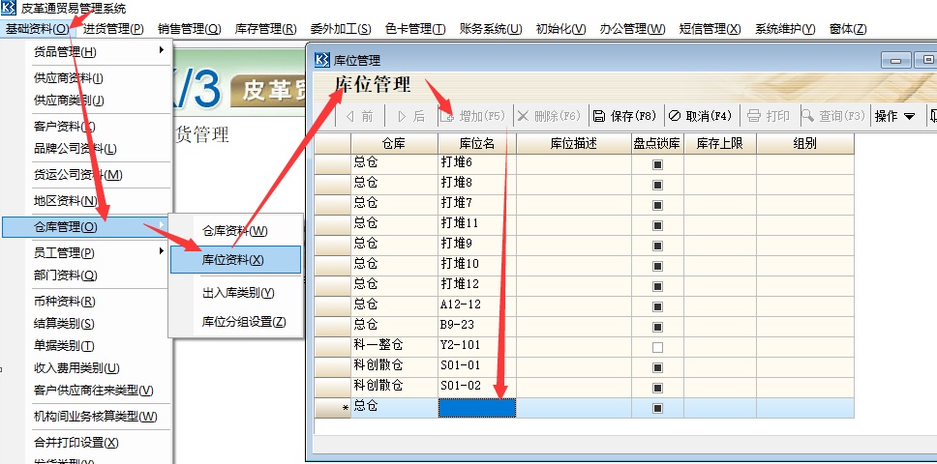Open the 委外加工(S) menu

point(340,29)
